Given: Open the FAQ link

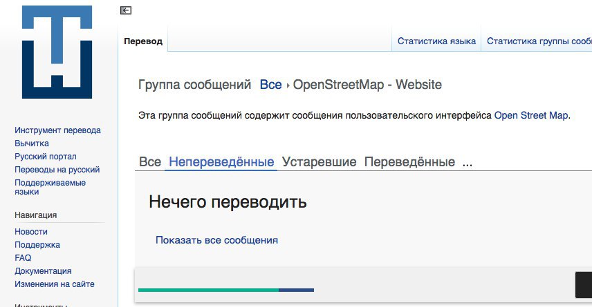Looking at the screenshot, I should (23, 258).
